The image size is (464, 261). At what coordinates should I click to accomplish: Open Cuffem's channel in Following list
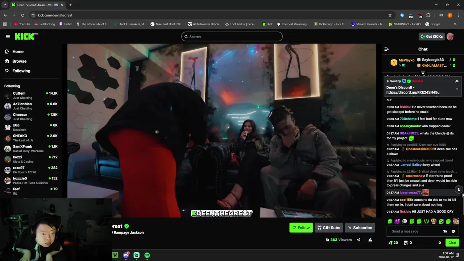tap(31, 96)
